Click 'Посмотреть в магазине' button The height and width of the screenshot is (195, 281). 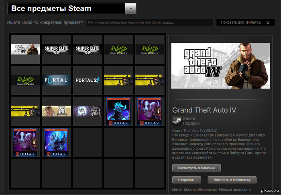[x=196, y=168]
